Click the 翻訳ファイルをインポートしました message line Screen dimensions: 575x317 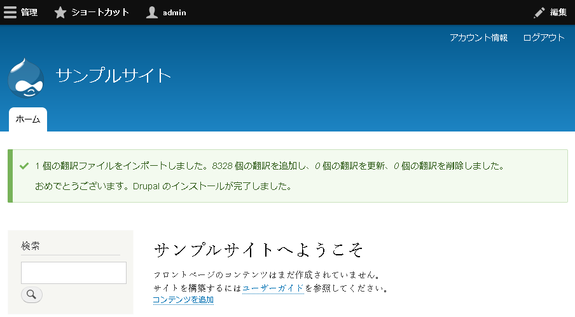point(270,166)
